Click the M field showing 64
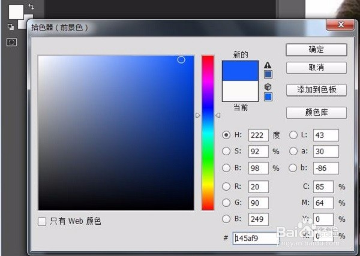 tap(323, 203)
